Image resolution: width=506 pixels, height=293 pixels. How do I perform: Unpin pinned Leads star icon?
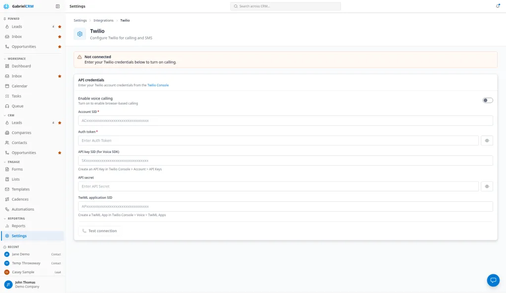coord(59,27)
